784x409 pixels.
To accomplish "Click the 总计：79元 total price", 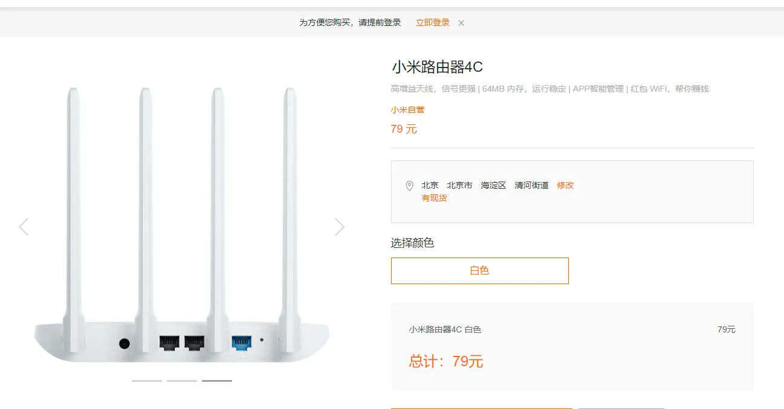I will [446, 361].
